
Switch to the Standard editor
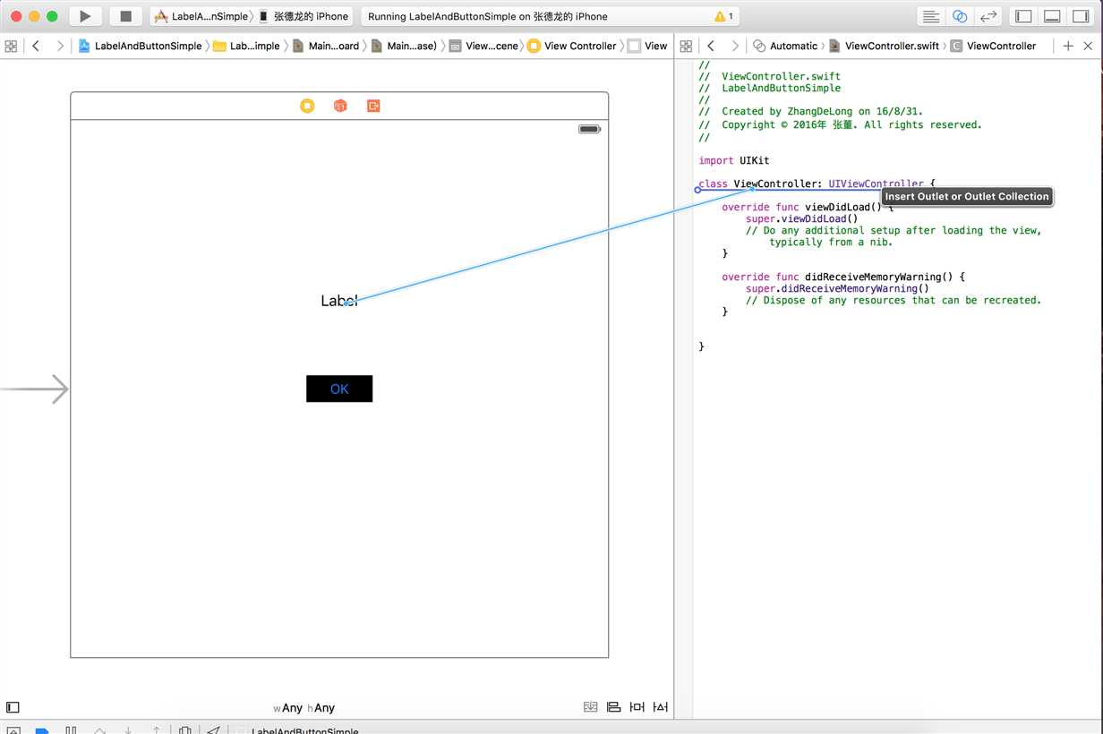(931, 16)
